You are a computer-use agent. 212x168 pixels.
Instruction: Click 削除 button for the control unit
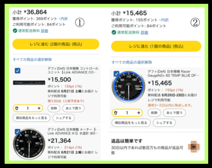tap(54, 108)
